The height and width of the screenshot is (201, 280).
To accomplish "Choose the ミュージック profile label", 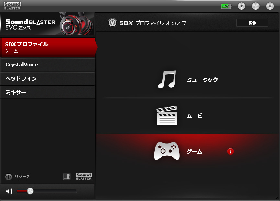I will 202,80.
